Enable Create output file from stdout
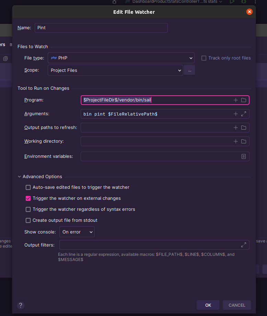The image size is (267, 316). [28, 220]
